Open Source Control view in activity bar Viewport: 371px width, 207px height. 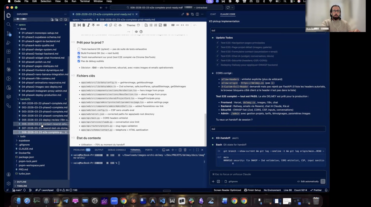9,33
